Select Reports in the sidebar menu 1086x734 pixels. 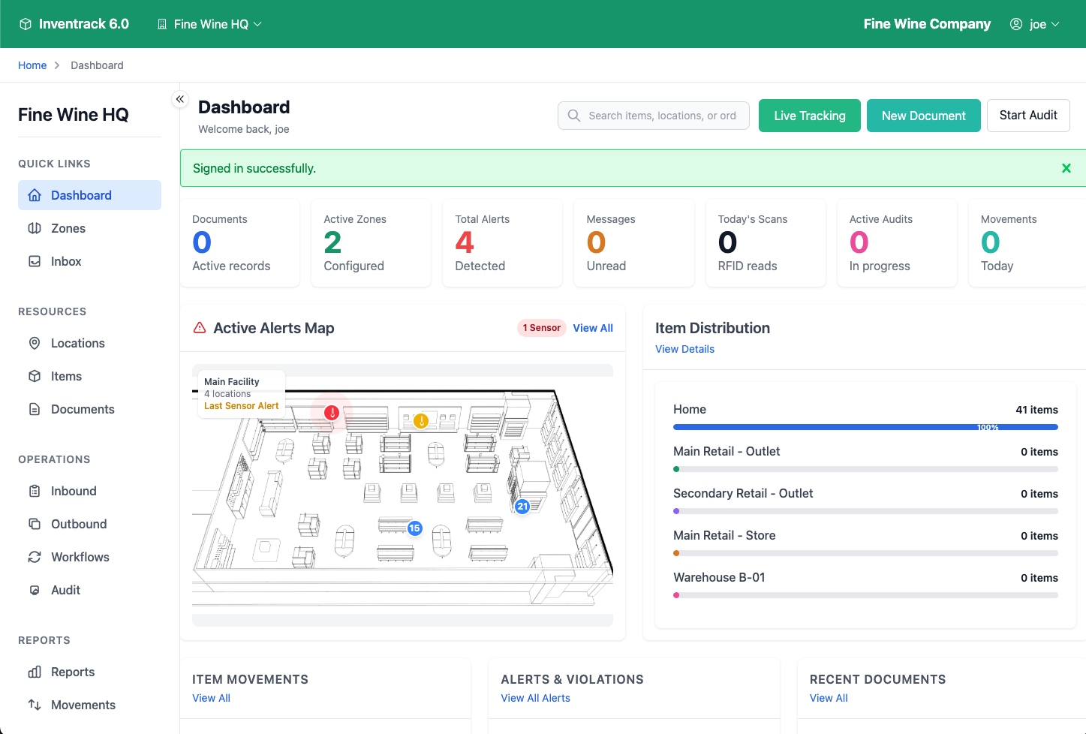[73, 672]
